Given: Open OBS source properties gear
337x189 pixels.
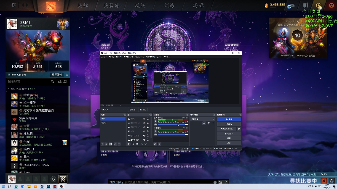Looking at the screenshot, I should click(x=137, y=144).
